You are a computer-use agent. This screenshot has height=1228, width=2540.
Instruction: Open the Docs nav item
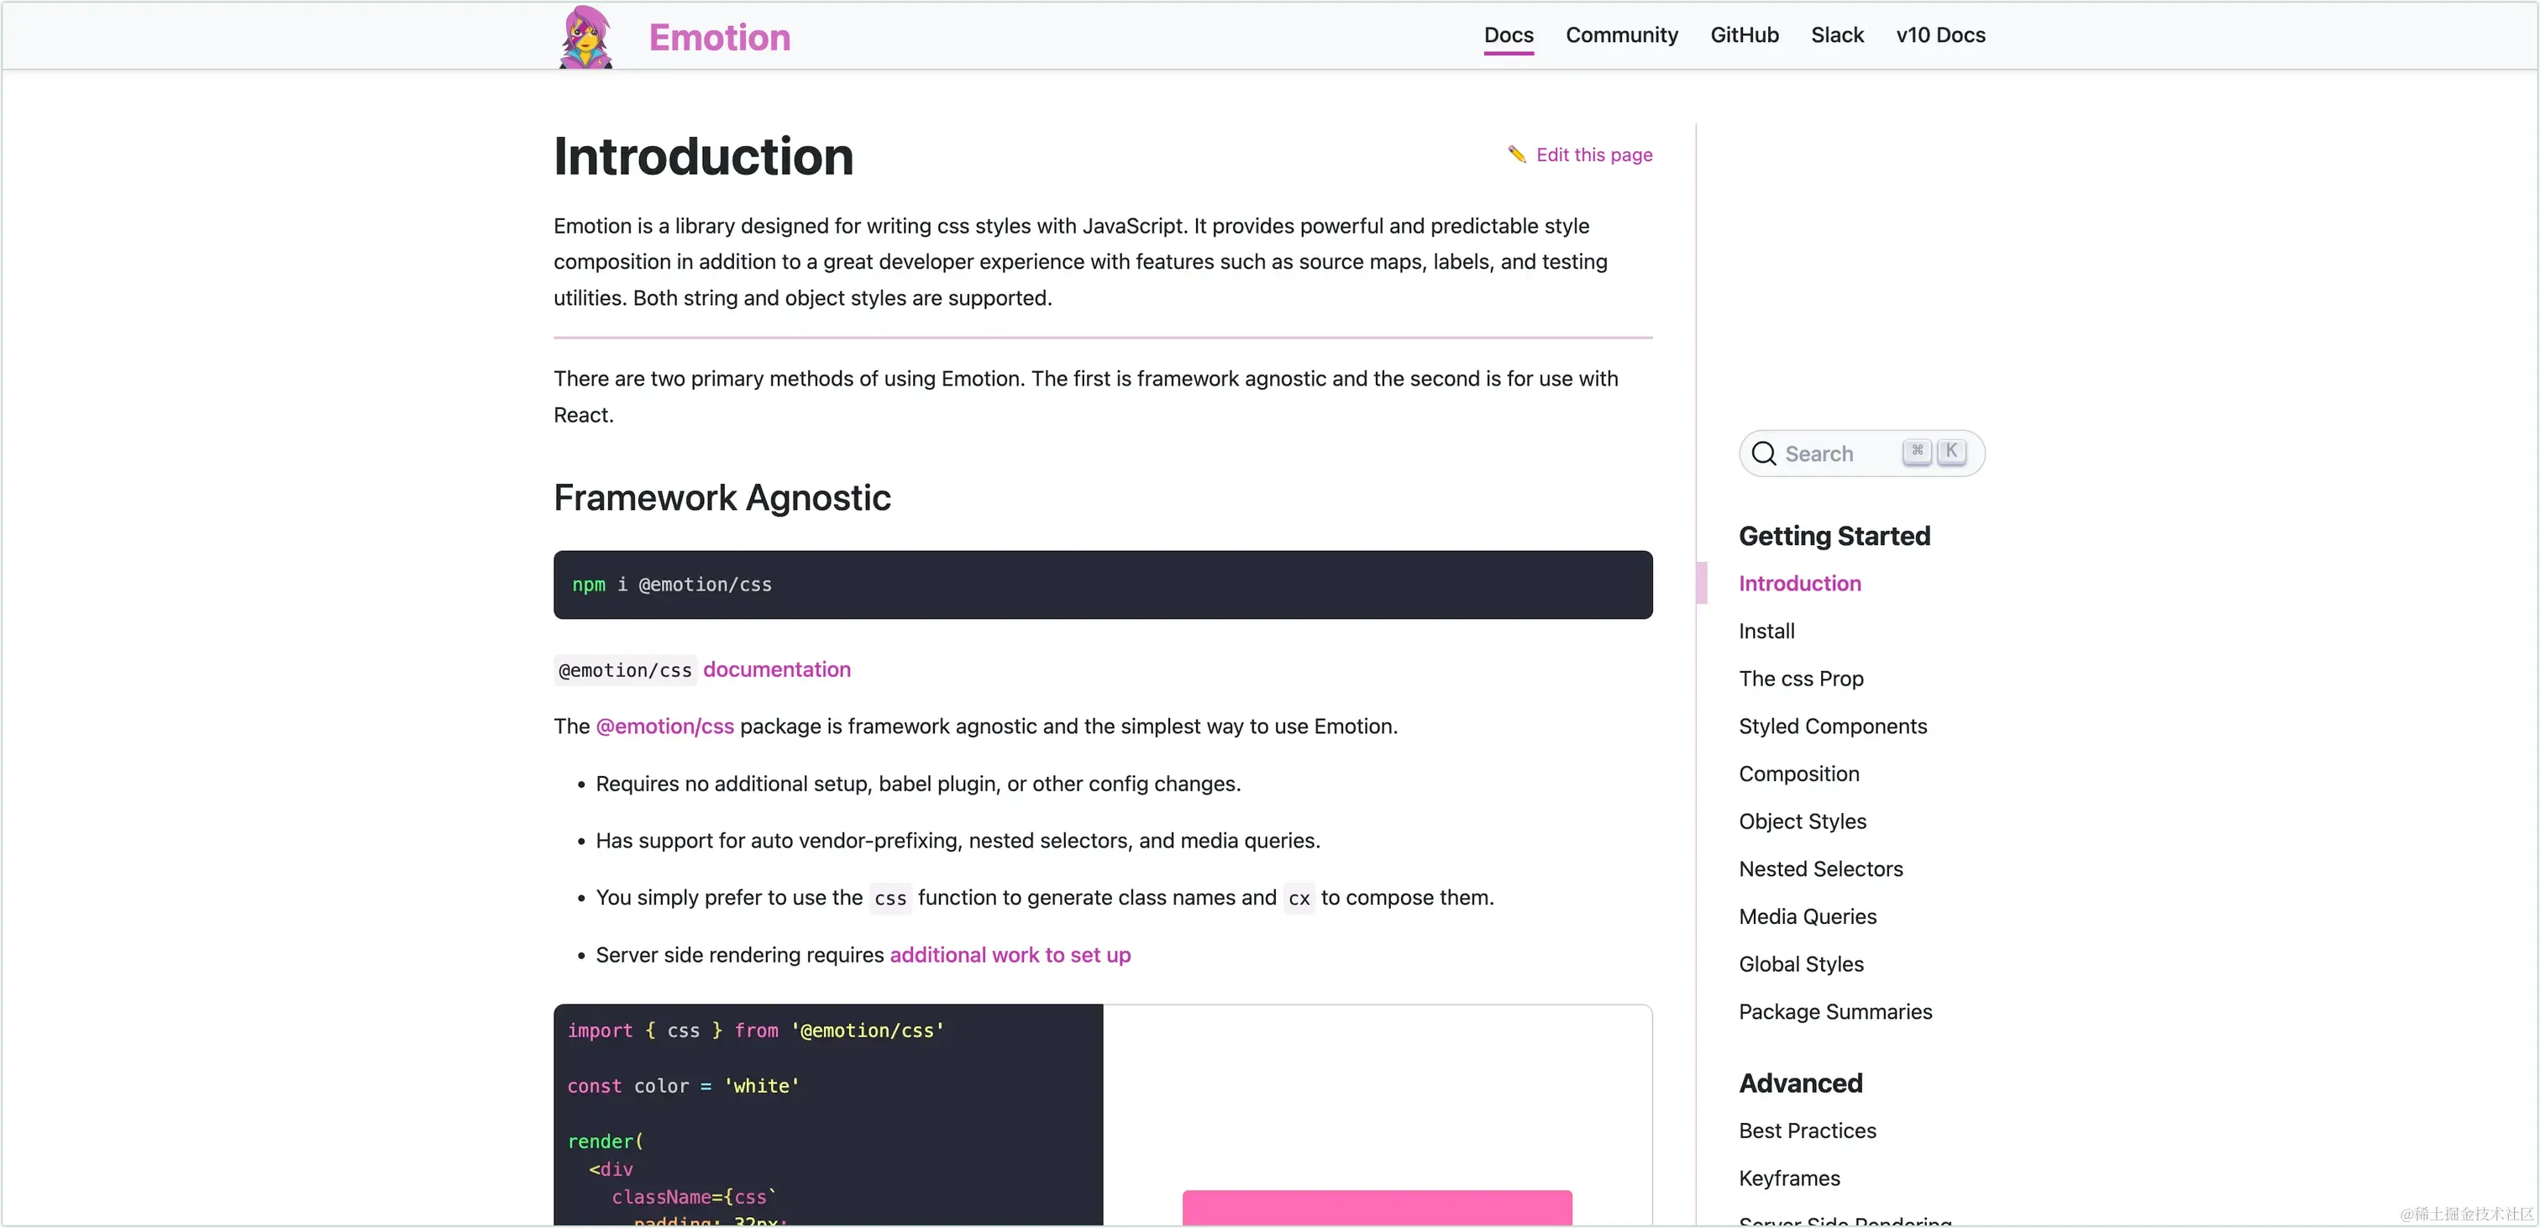1509,35
